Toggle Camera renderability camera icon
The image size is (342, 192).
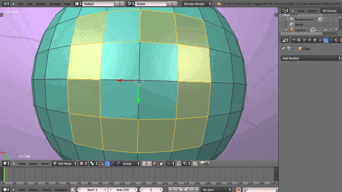pos(336,30)
